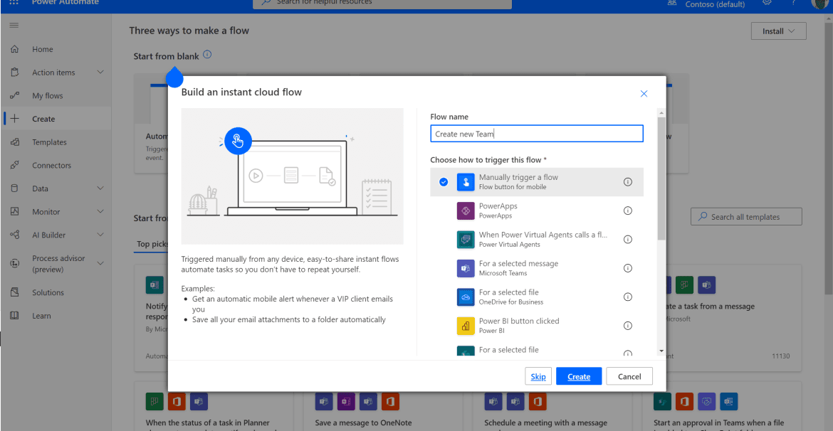833x431 pixels.
Task: Open the Install dropdown
Action: click(778, 31)
